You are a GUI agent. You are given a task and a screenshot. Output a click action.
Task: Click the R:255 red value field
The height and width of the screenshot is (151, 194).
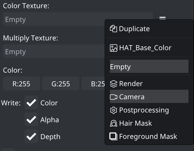coord(21,83)
